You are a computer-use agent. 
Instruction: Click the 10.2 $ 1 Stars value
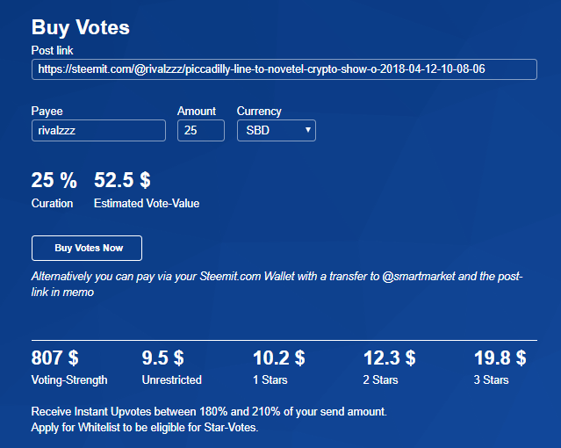pyautogui.click(x=278, y=358)
